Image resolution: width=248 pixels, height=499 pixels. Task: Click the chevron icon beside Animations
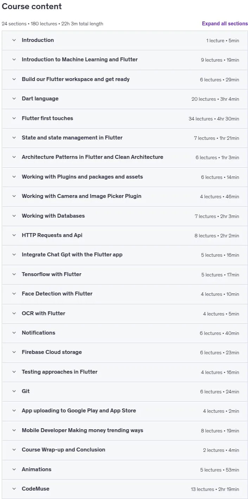point(14,469)
